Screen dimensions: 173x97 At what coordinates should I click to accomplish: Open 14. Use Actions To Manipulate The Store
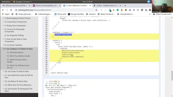(x=18, y=90)
